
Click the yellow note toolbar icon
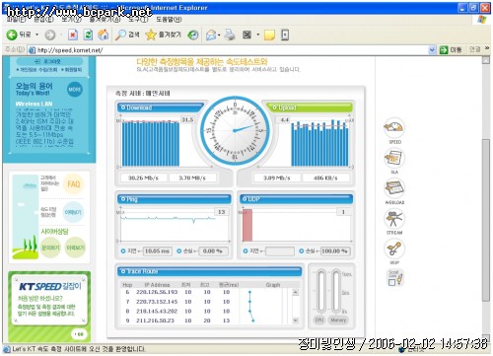[269, 35]
